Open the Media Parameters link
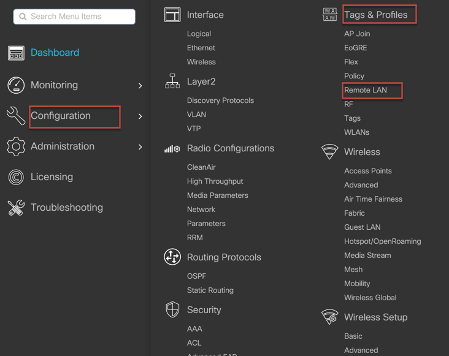 coord(218,195)
